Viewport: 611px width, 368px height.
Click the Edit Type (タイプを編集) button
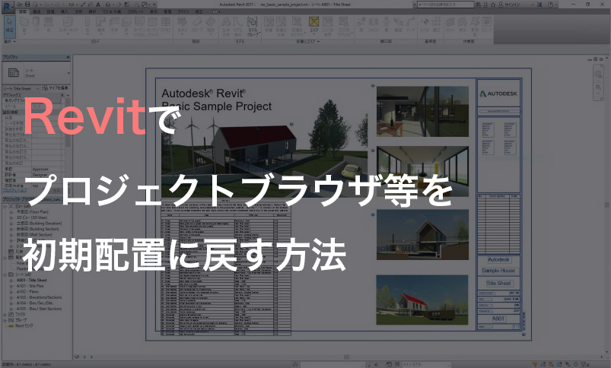55,88
